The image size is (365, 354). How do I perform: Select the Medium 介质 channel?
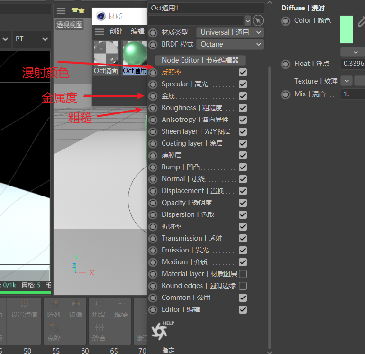point(184,262)
